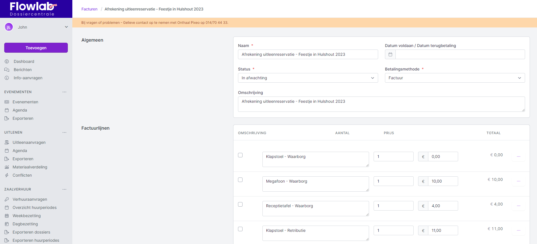Click the Verhuuraanvragen key icon
The image size is (537, 244).
coord(7,199)
